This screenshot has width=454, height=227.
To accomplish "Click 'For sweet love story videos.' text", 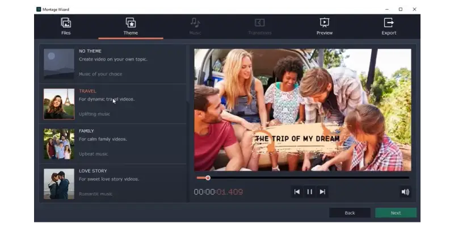I will coord(109,179).
